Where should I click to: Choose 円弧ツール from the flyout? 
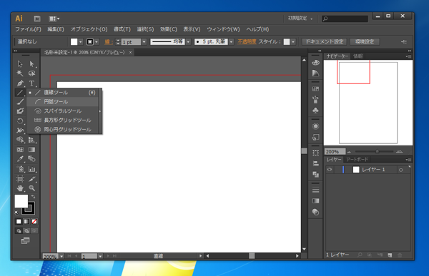62,101
